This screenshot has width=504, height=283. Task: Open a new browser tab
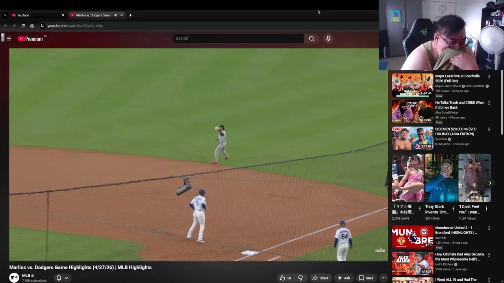tap(130, 15)
